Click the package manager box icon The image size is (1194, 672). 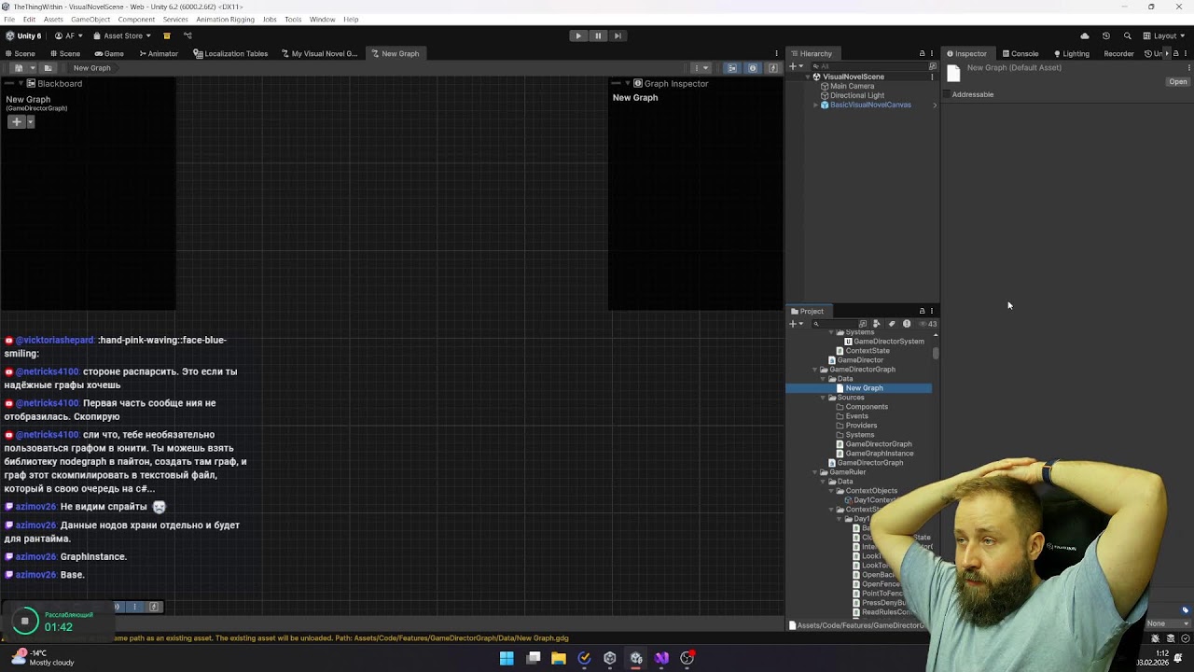(166, 35)
